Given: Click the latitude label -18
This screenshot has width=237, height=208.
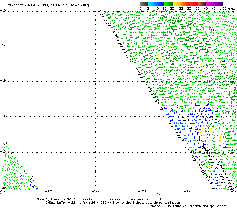Looking at the screenshot, I should click(3, 151).
